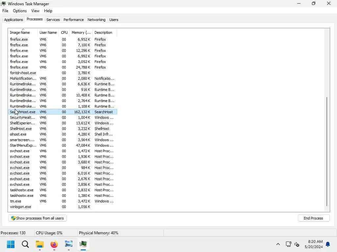Viewport: 337px width, 252px height.
Task: Select the fontdrvhost.exe process
Action: [x=63, y=73]
